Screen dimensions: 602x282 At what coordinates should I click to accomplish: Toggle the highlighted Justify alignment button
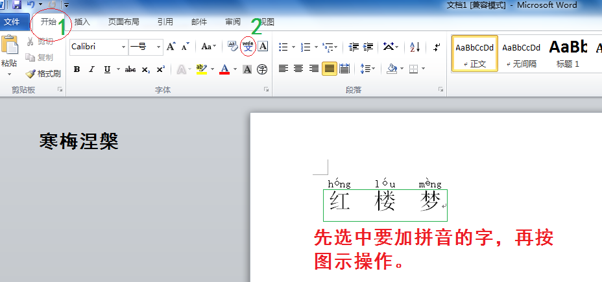(330, 69)
